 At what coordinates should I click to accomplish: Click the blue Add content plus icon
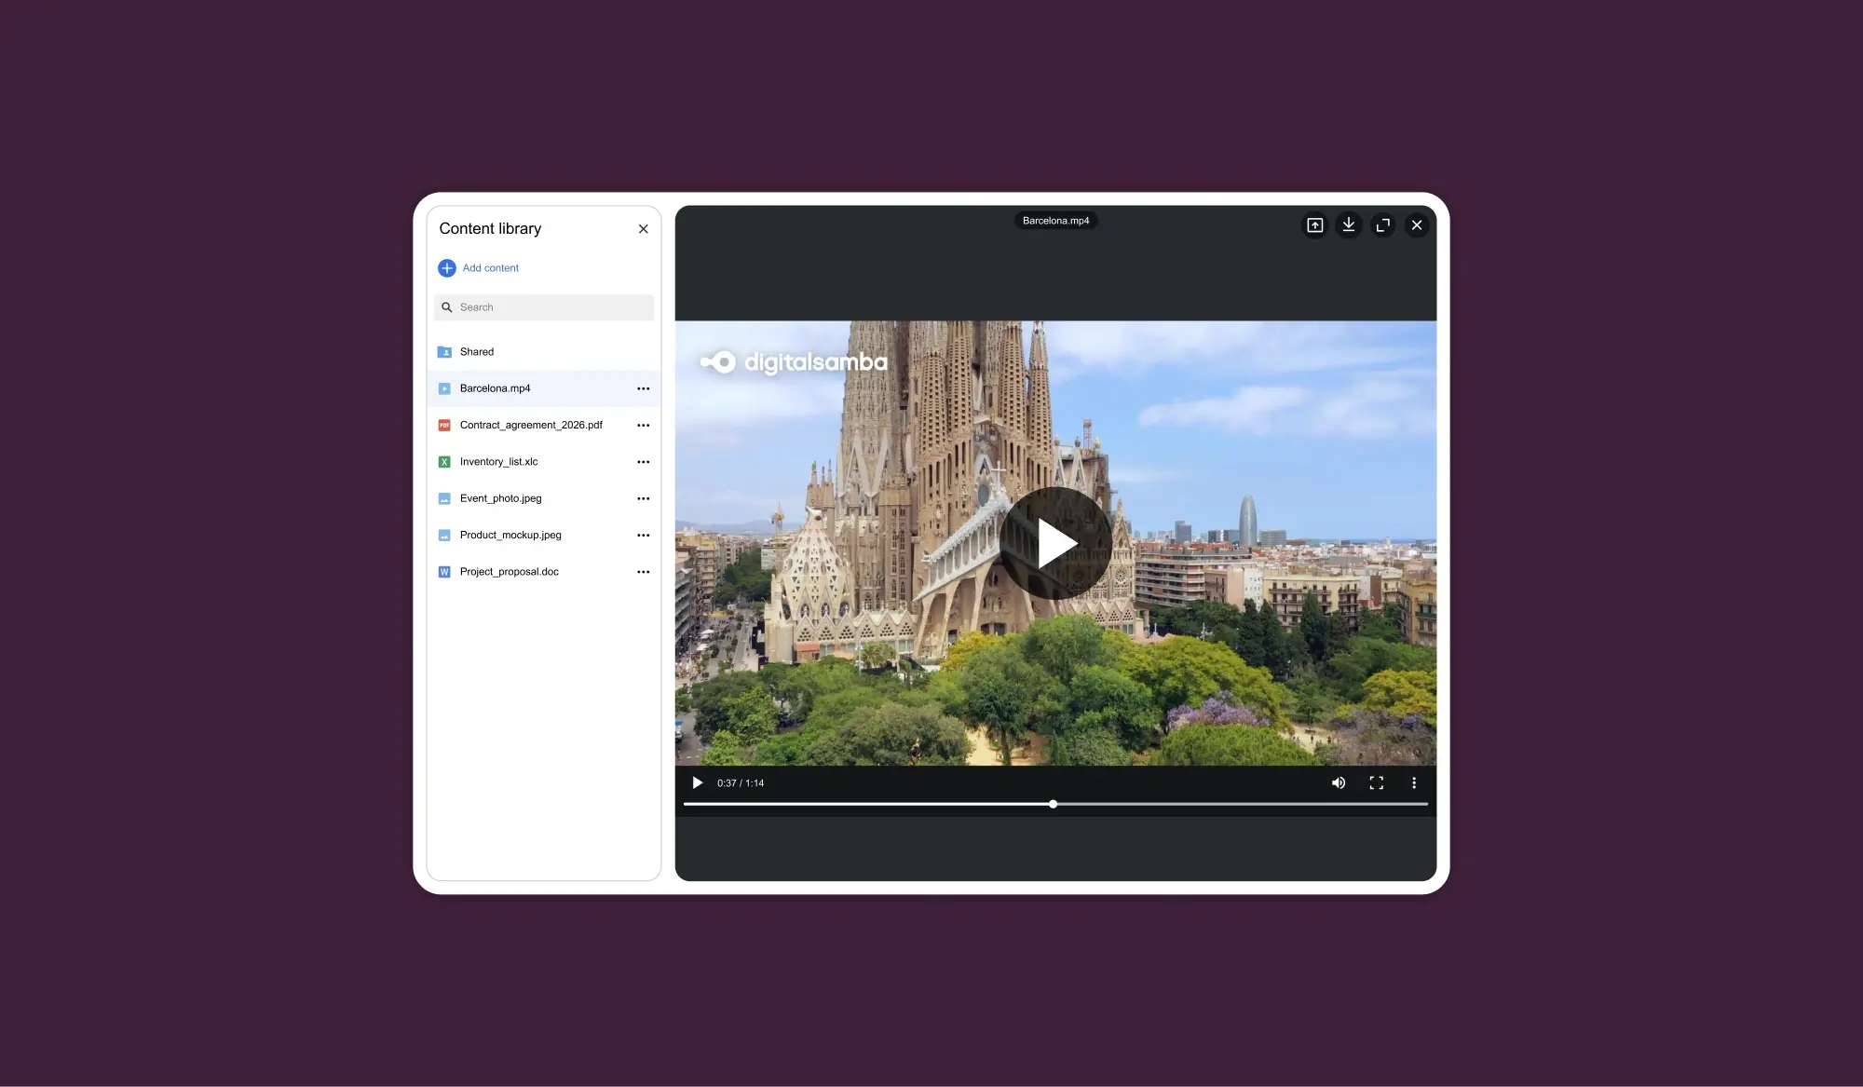click(x=447, y=268)
